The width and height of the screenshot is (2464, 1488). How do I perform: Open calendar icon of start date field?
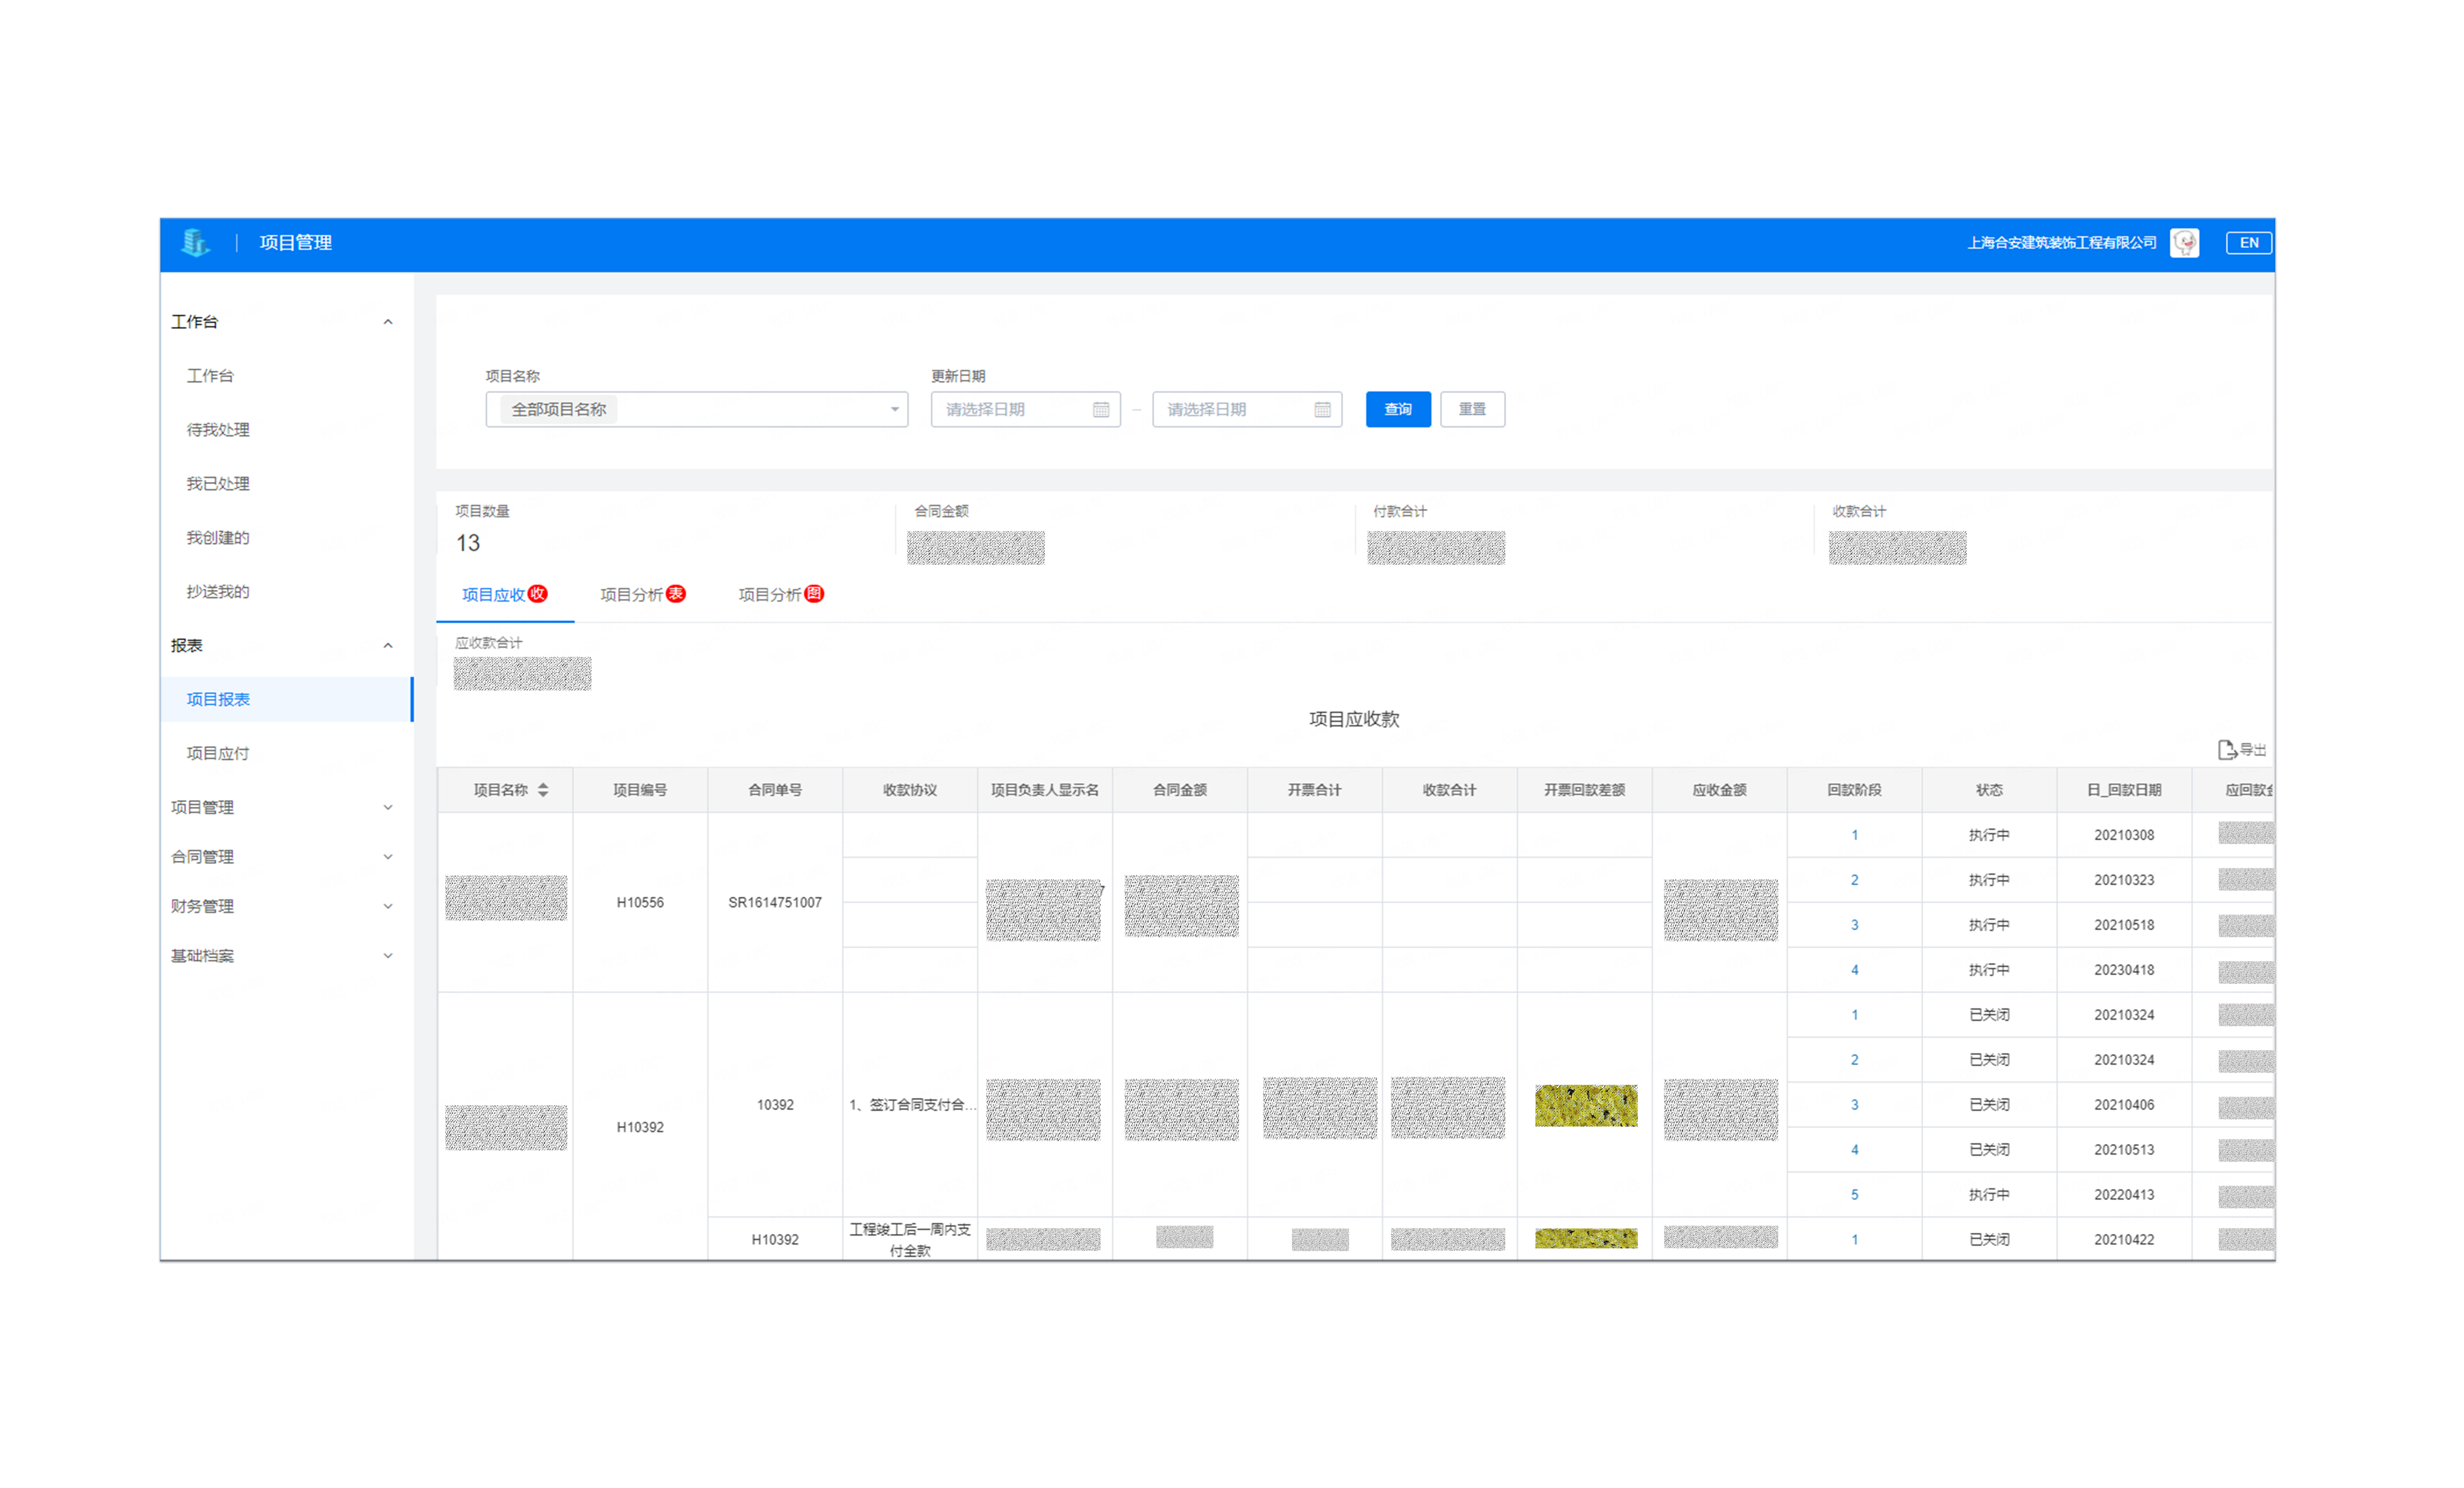[1101, 410]
